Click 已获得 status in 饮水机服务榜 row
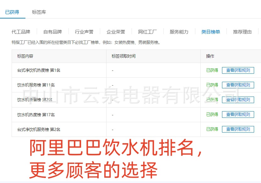 pos(212,85)
